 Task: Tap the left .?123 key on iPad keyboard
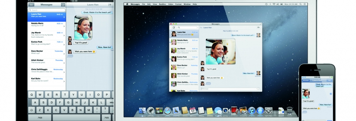click(x=40, y=118)
